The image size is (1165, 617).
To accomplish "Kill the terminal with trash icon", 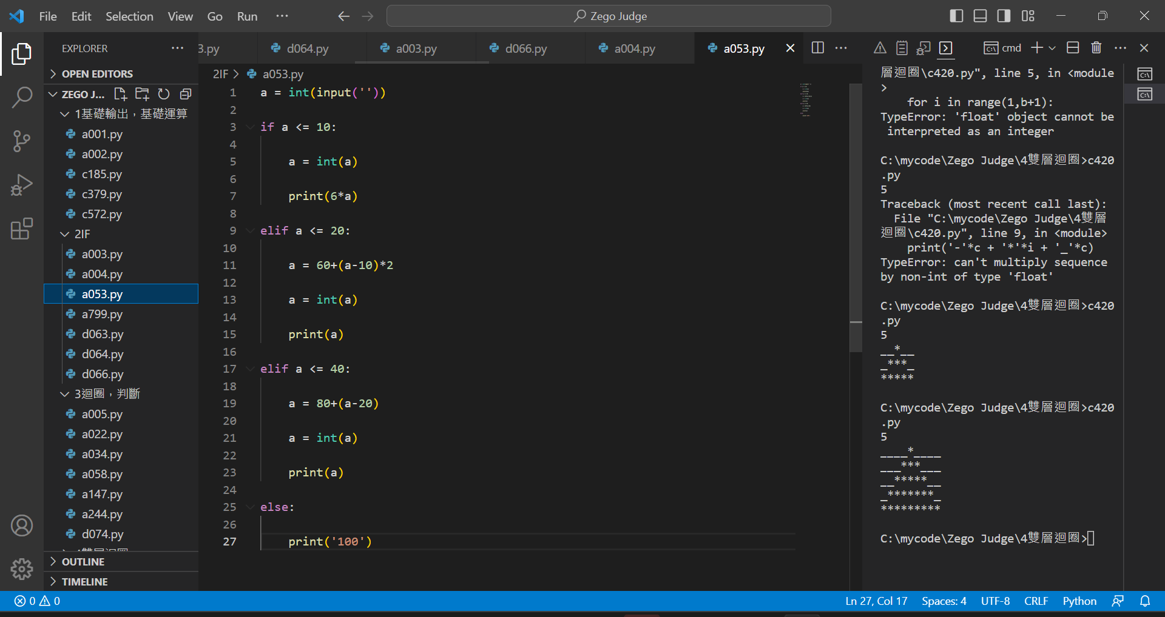I will [1096, 48].
